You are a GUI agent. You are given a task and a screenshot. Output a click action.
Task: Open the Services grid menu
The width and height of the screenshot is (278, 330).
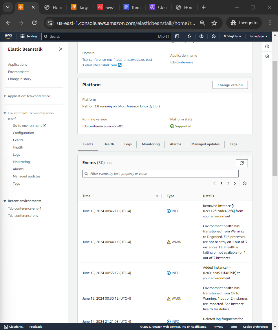(x=29, y=36)
